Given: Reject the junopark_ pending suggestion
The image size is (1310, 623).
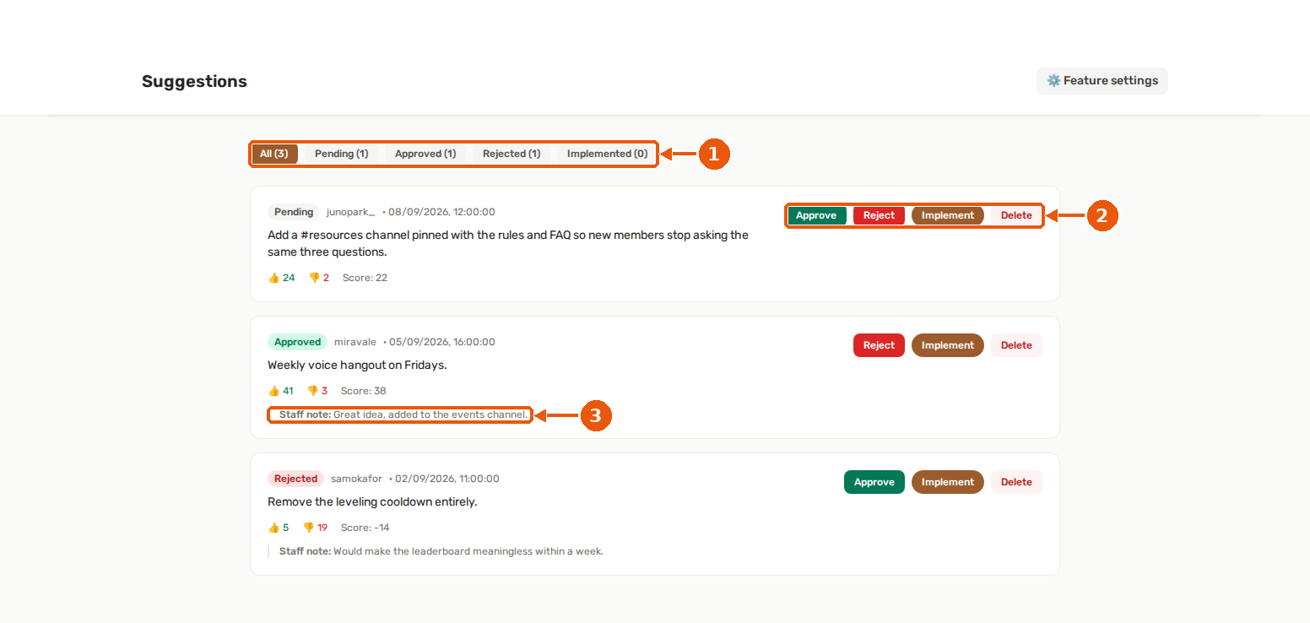Looking at the screenshot, I should coord(879,215).
